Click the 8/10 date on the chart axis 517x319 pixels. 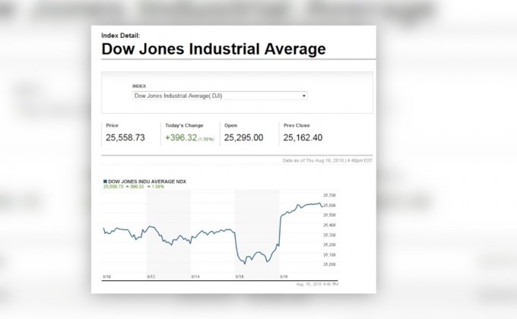pos(106,276)
